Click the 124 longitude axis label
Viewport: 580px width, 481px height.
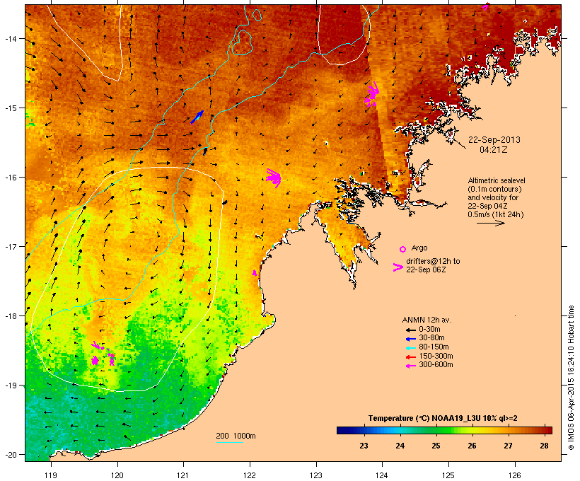click(382, 475)
